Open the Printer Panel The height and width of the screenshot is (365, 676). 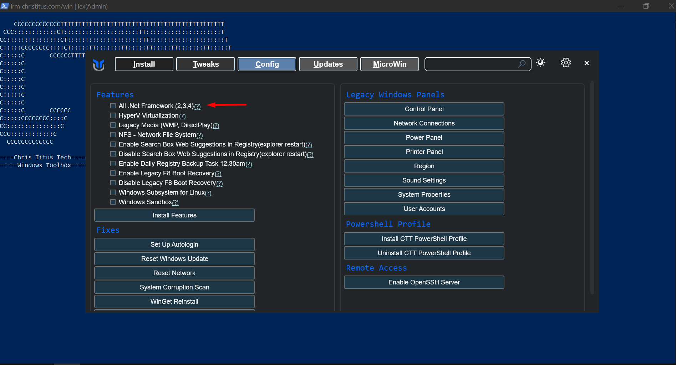click(x=424, y=152)
